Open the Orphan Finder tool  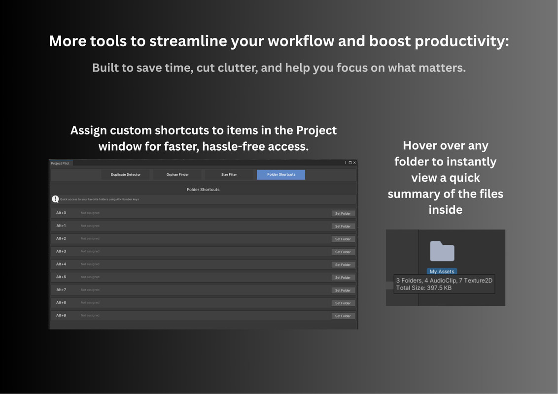click(x=177, y=174)
